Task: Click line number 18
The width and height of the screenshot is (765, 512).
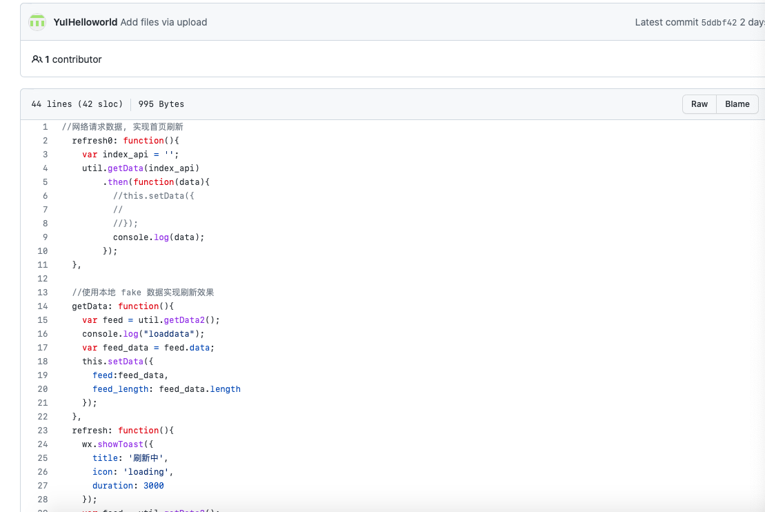Action: [x=43, y=362]
